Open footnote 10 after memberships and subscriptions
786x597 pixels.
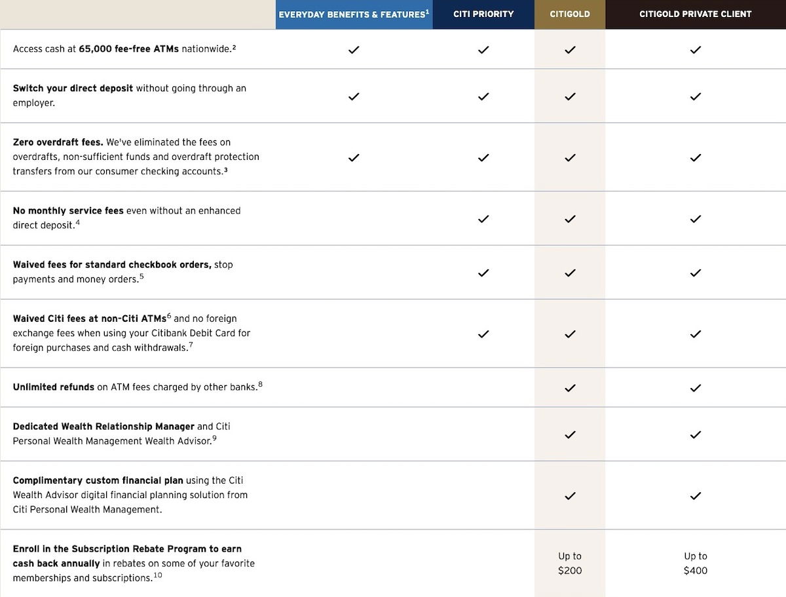pyautogui.click(x=157, y=575)
